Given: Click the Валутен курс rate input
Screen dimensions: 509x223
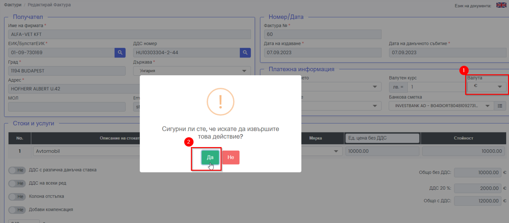Looking at the screenshot, I should [x=436, y=87].
